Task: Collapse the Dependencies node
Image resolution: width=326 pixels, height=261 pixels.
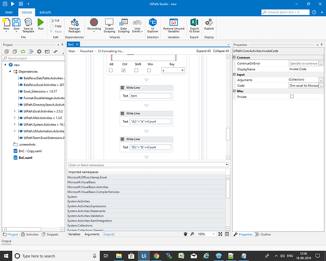Action: coord(10,72)
